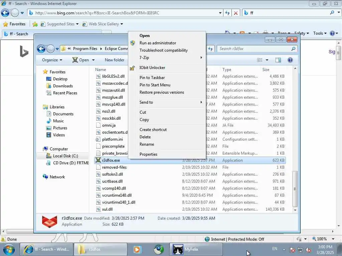Click the change your view icon
This screenshot has width=342, height=256.
(260, 60)
